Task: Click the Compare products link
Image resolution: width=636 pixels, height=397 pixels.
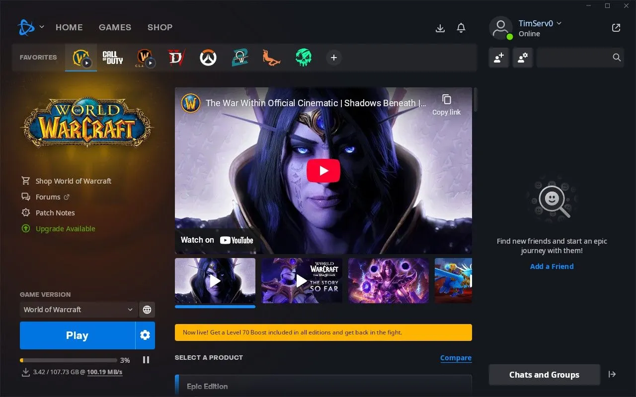Action: click(x=456, y=357)
